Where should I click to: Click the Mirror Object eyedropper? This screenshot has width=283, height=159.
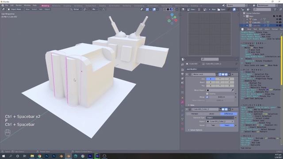click(x=233, y=90)
